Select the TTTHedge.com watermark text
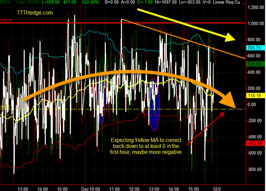266x191 pixels. 35,13
